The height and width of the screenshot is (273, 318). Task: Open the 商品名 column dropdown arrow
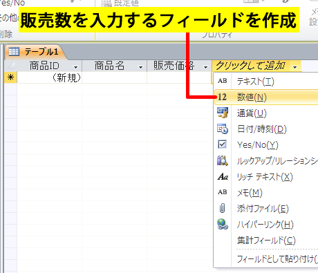click(140, 67)
